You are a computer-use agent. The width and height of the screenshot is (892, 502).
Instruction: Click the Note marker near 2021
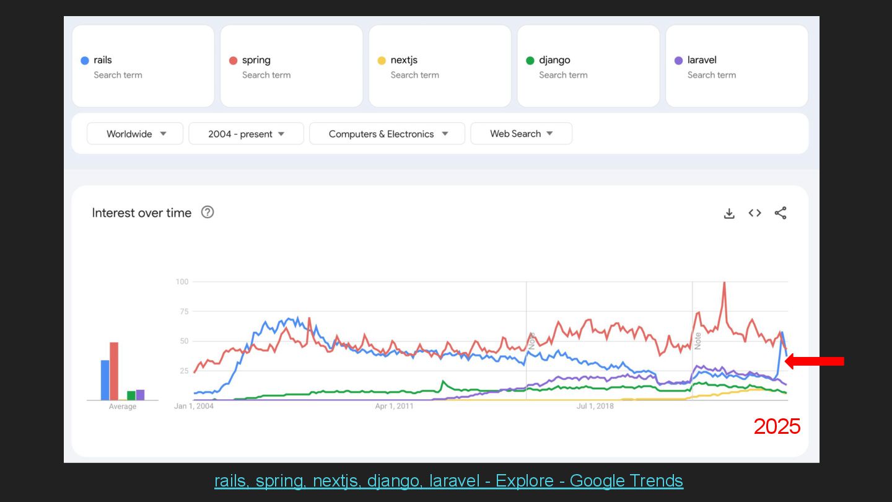[x=697, y=341]
